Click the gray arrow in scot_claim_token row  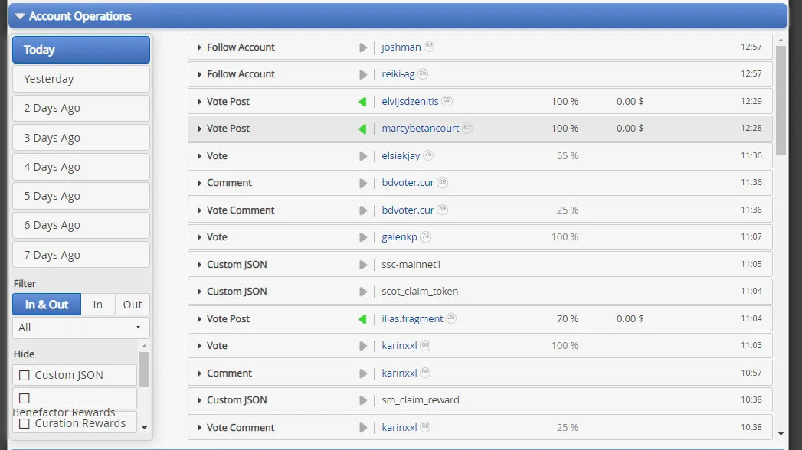[x=362, y=292]
